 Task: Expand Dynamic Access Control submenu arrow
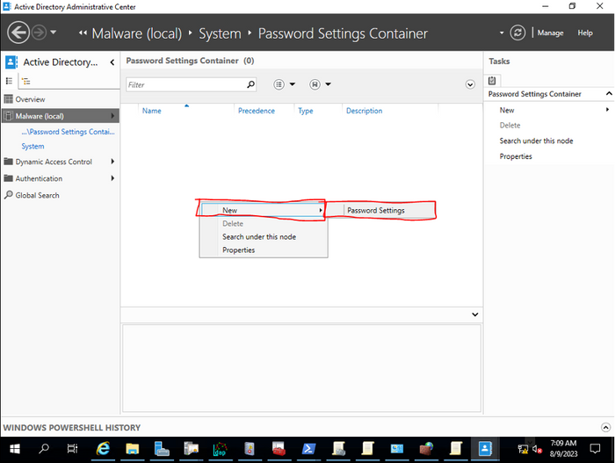(x=112, y=162)
